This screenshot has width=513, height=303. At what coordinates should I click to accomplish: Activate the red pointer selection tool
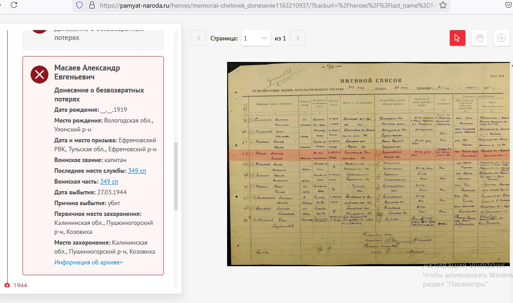coord(457,38)
